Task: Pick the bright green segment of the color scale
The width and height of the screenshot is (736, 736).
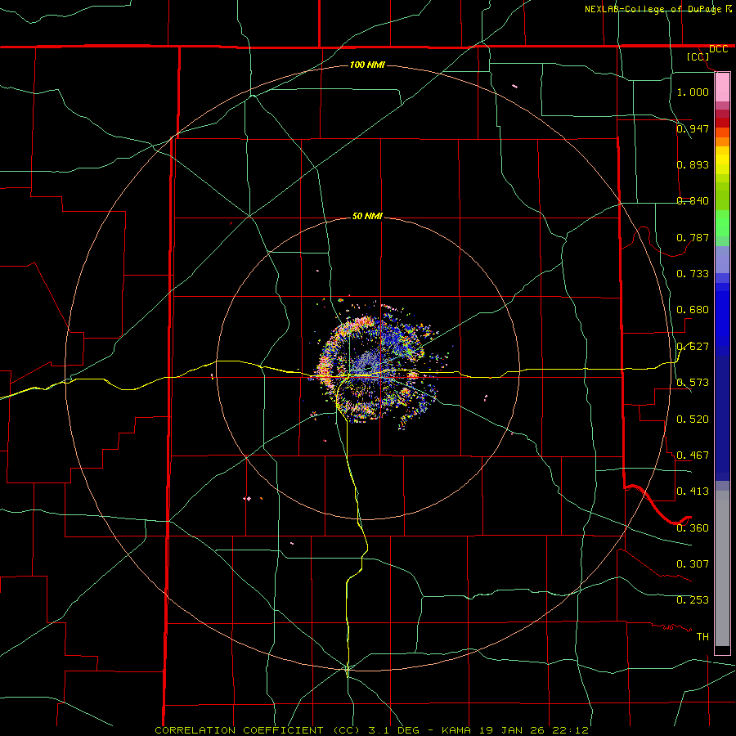Action: click(x=722, y=223)
